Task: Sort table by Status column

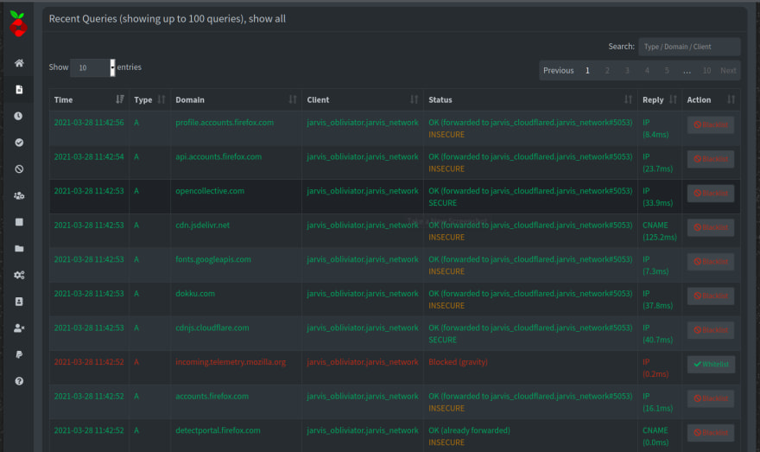Action: pyautogui.click(x=530, y=100)
